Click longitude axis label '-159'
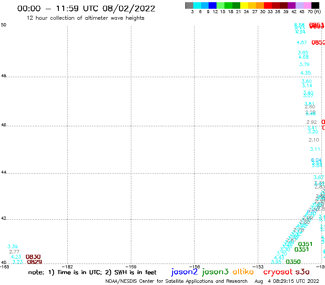The height and width of the screenshot is (285, 325). coord(131,267)
